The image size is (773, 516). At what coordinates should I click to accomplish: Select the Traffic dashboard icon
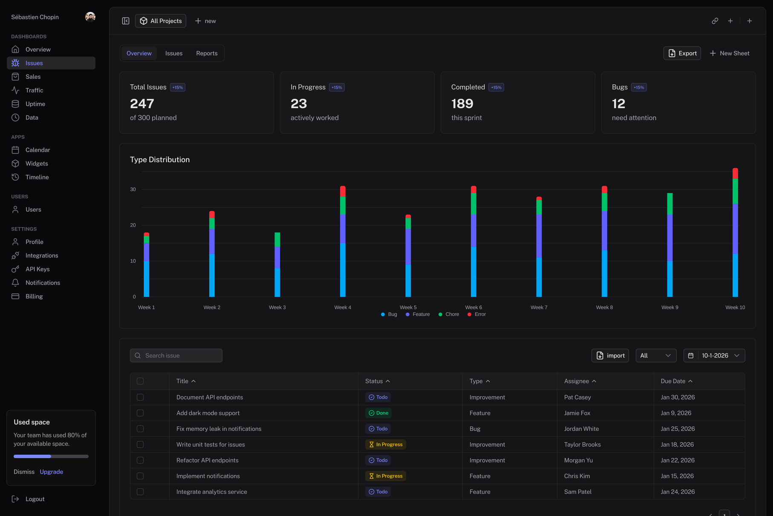pos(15,90)
